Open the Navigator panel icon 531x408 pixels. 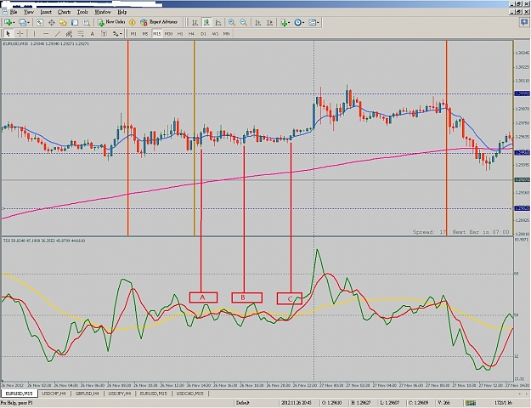tap(63, 22)
